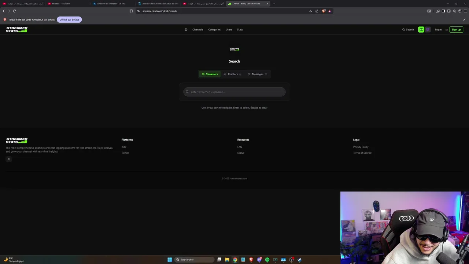Screen dimensions: 469x264
Task: Select the green Kick platform icon
Action: 421,30
